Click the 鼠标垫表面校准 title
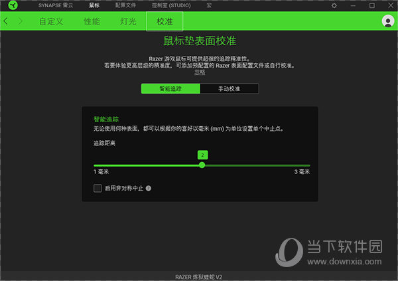 tap(200, 41)
